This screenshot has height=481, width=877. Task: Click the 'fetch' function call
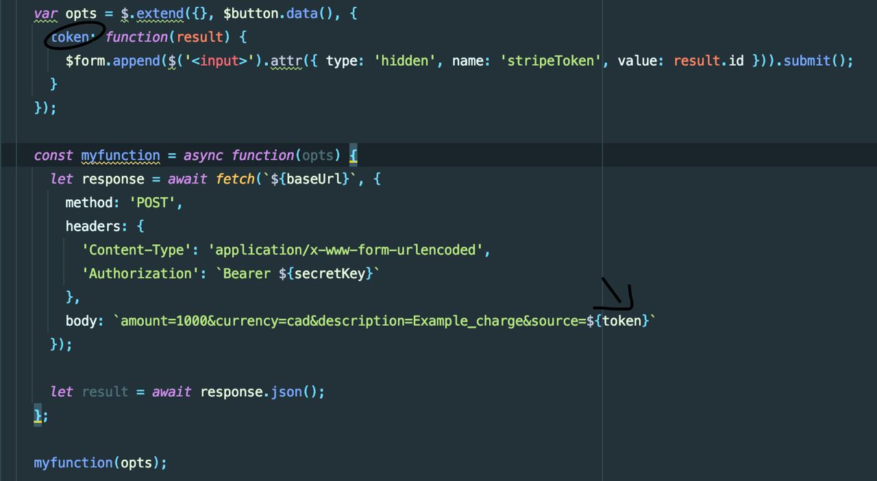(x=235, y=179)
